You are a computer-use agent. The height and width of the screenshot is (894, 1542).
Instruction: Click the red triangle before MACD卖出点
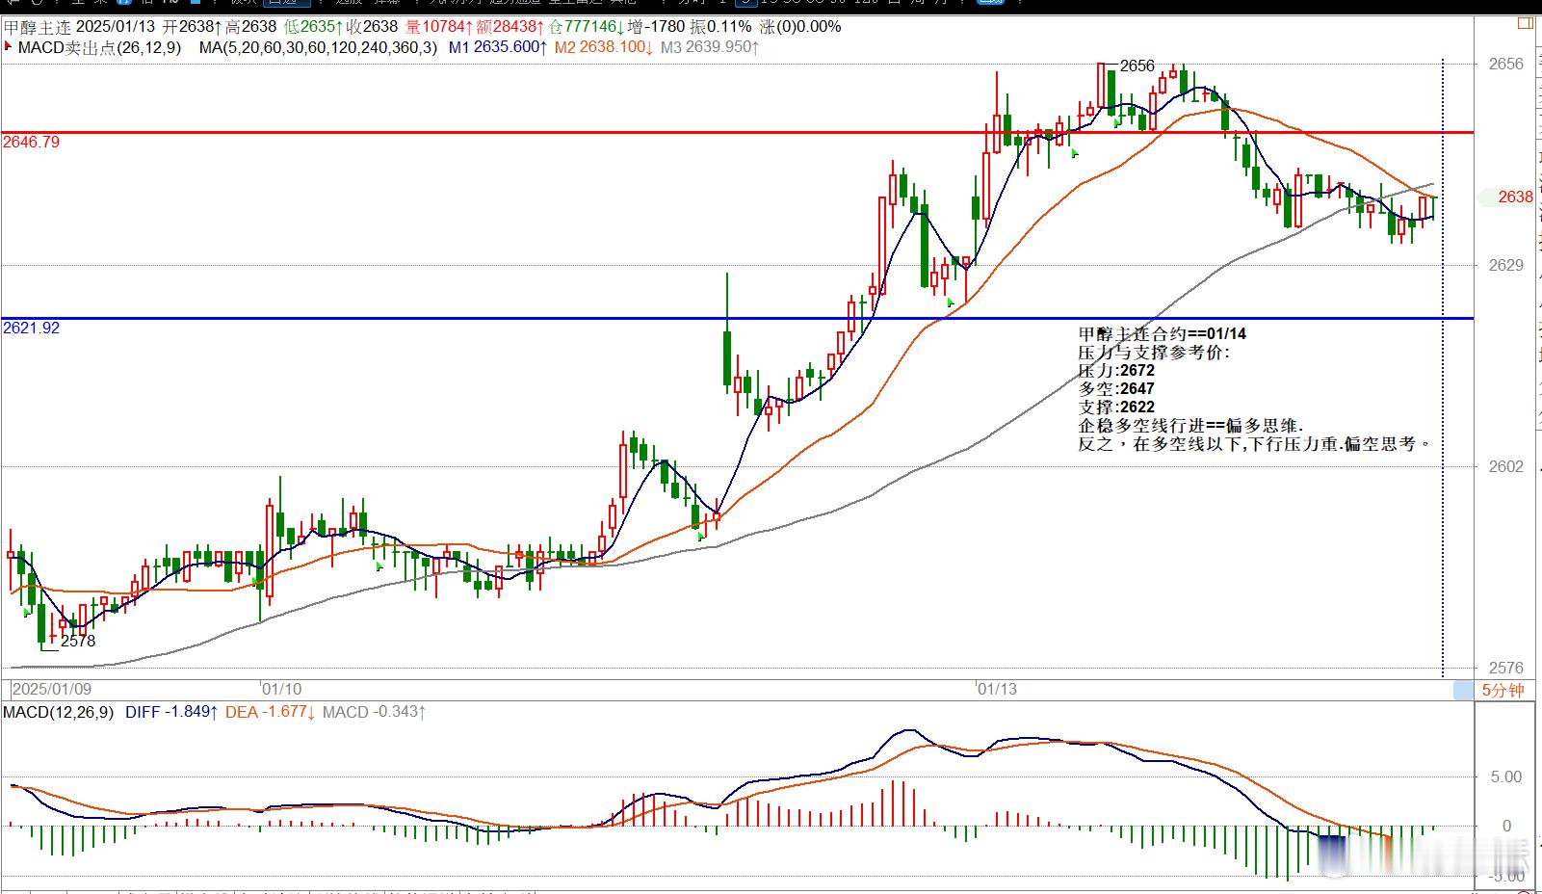coord(9,45)
